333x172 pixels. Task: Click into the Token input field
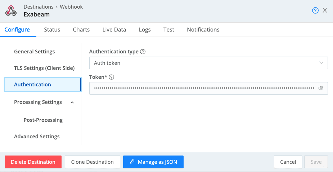[x=203, y=88]
